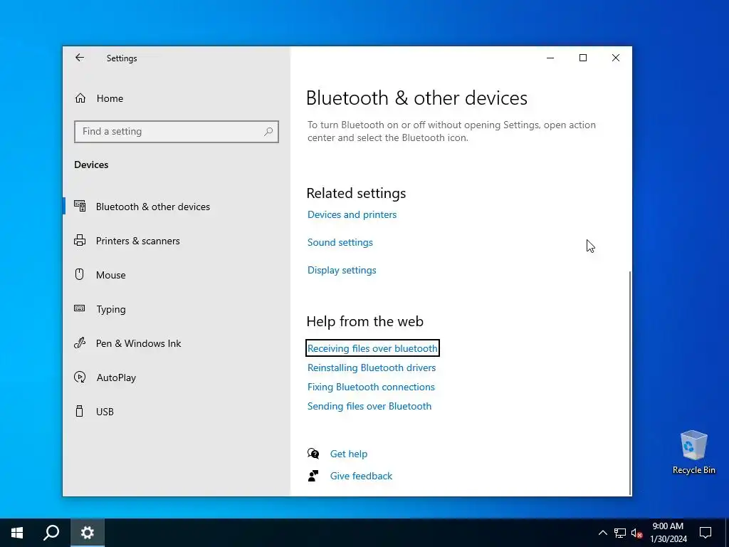Open the AutoPlay settings page
Screen dimensions: 729x547
[116, 377]
